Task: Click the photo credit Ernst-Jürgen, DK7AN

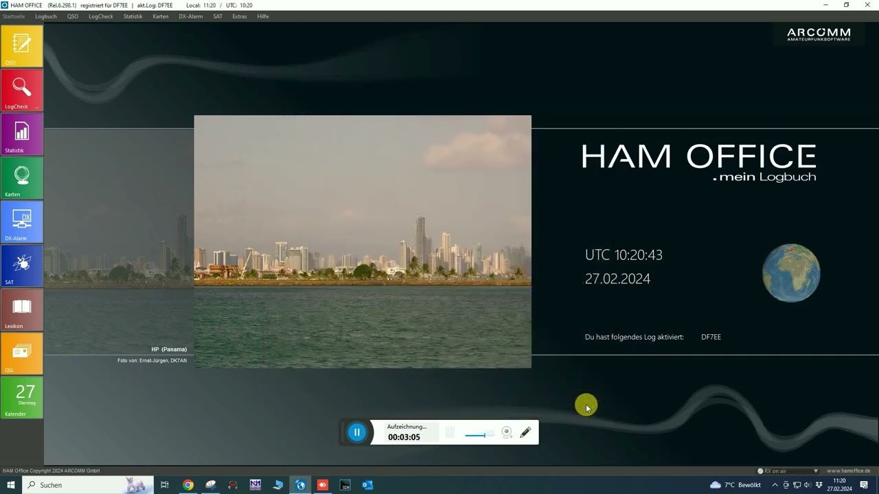Action: 152,360
